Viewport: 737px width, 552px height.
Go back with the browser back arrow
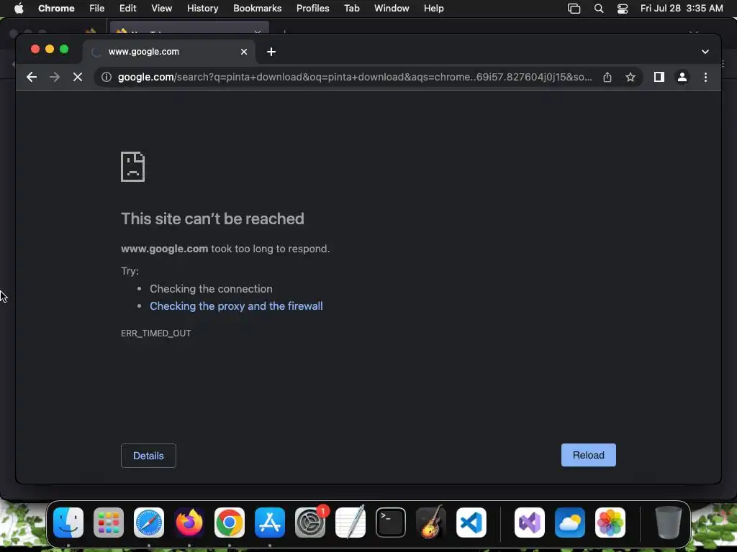tap(32, 77)
